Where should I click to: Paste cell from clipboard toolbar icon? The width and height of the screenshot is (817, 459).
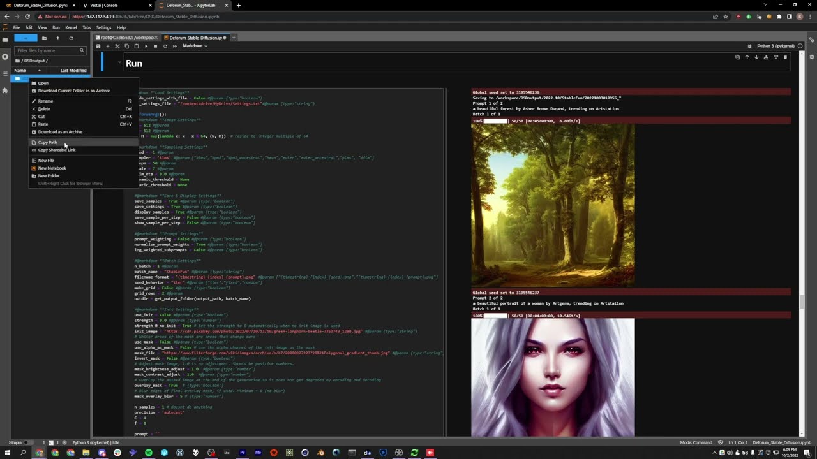[136, 46]
